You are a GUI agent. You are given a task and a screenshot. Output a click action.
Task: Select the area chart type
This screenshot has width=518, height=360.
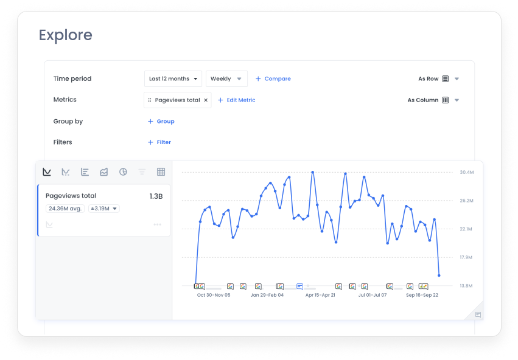tap(103, 172)
